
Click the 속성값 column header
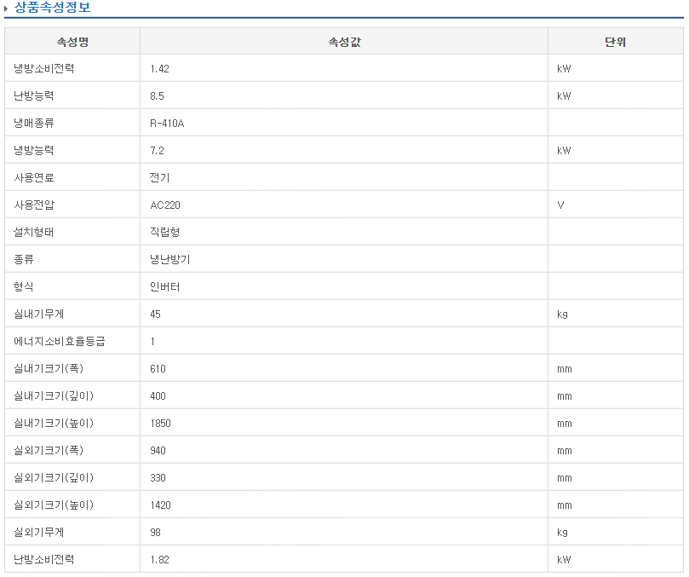coord(344,42)
